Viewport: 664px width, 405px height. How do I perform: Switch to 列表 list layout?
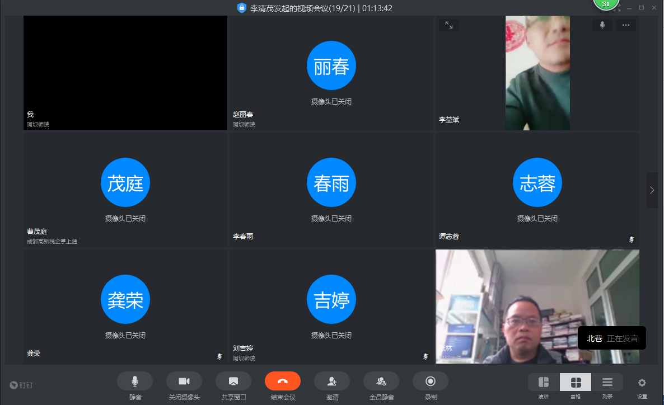(607, 382)
